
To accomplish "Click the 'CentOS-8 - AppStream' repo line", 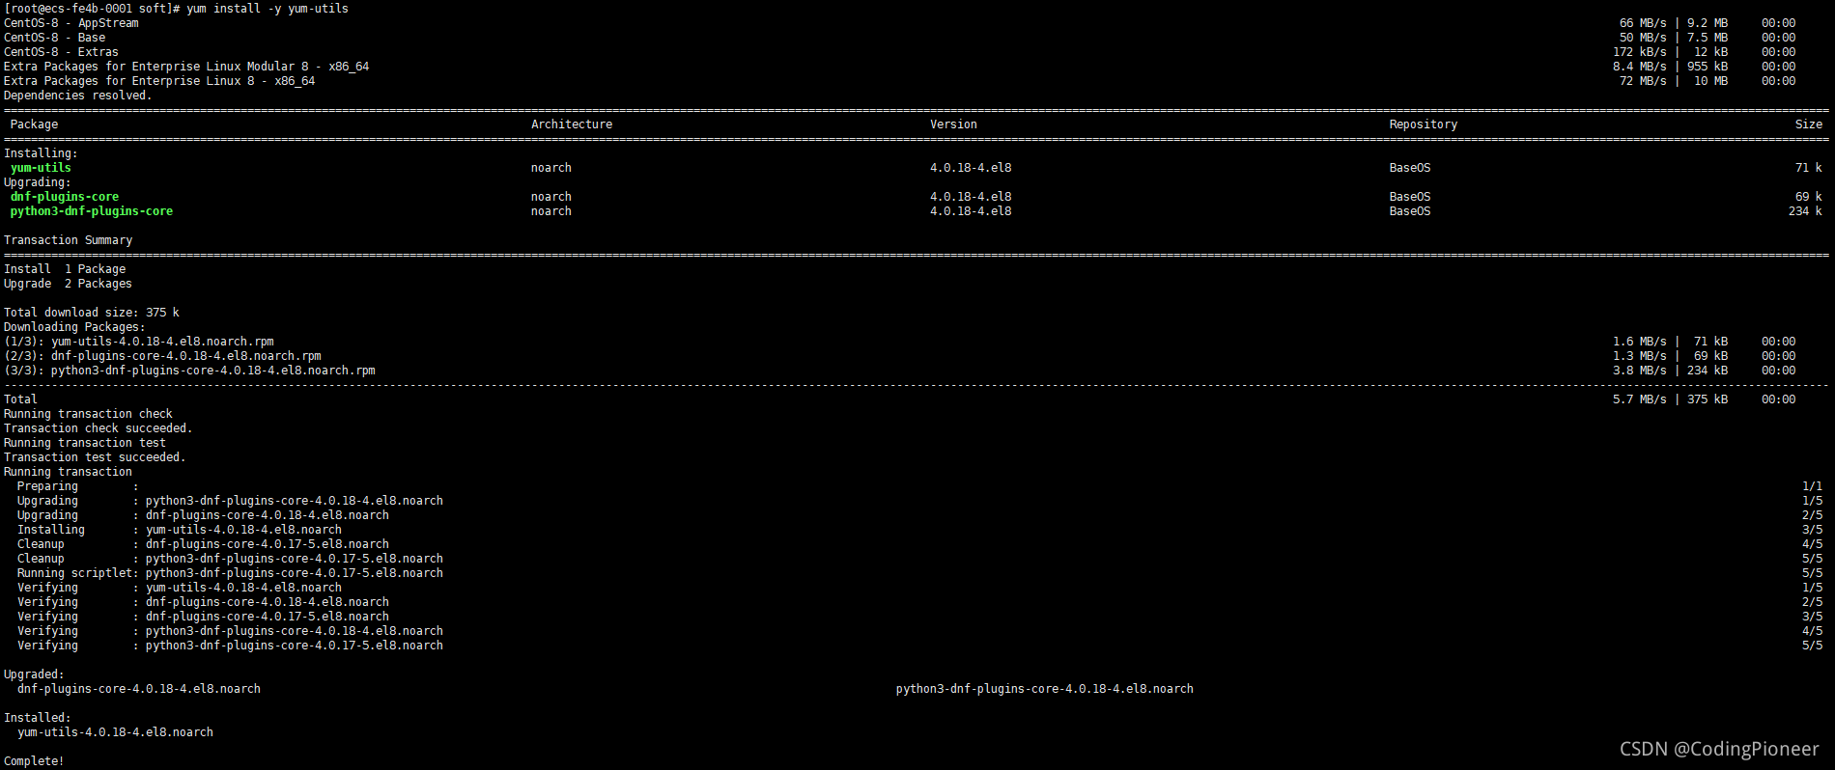I will (x=71, y=23).
